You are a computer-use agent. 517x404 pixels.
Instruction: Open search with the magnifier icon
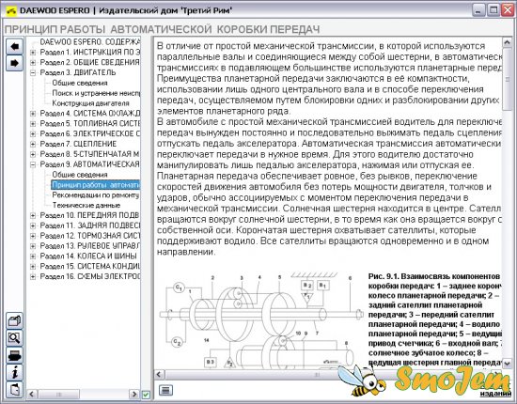pos(14,338)
